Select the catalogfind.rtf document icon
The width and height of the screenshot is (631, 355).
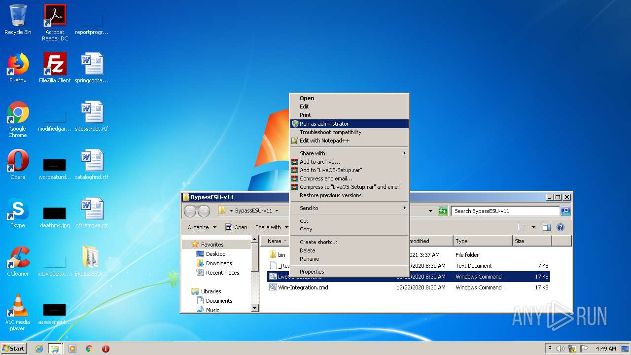(92, 165)
